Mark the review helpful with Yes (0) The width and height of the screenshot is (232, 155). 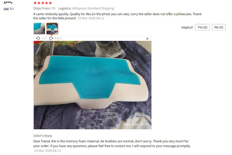(202, 27)
